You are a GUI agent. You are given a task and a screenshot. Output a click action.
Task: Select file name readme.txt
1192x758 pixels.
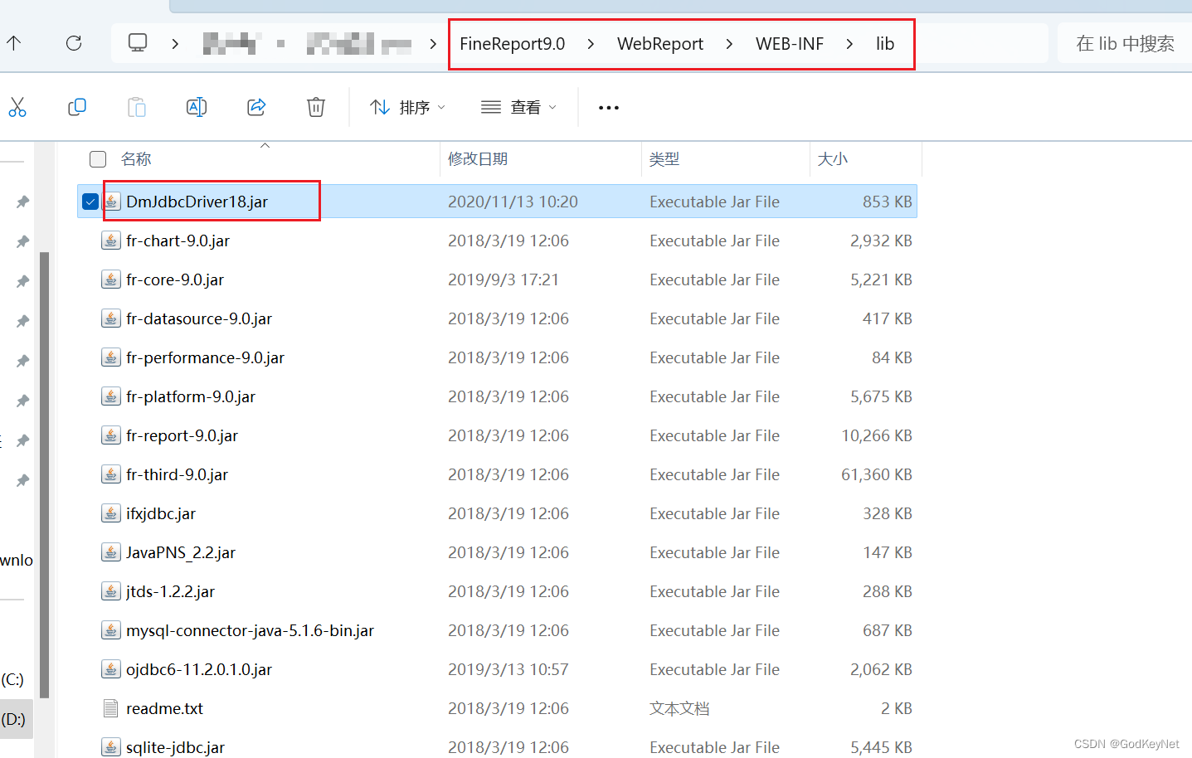(164, 708)
